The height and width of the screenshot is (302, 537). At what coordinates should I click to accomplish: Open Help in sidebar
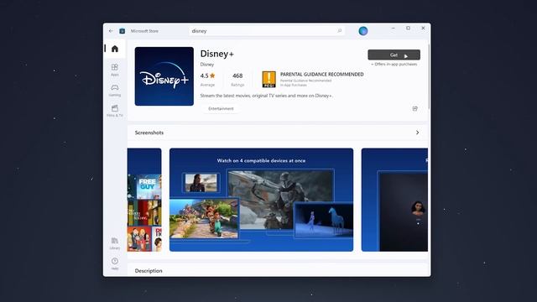tap(115, 263)
